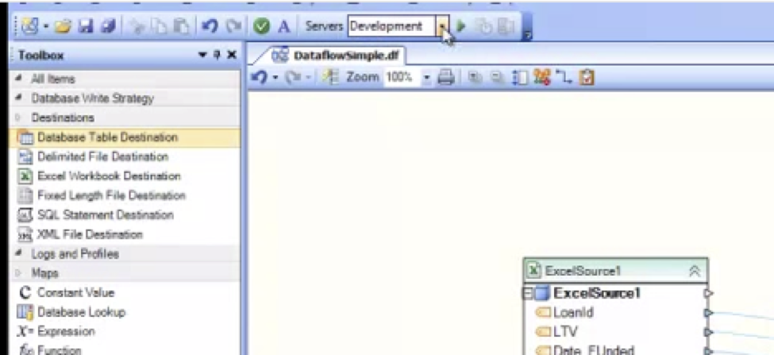This screenshot has width=774, height=355.
Task: Open the Servers Development dropdown
Action: pos(442,26)
